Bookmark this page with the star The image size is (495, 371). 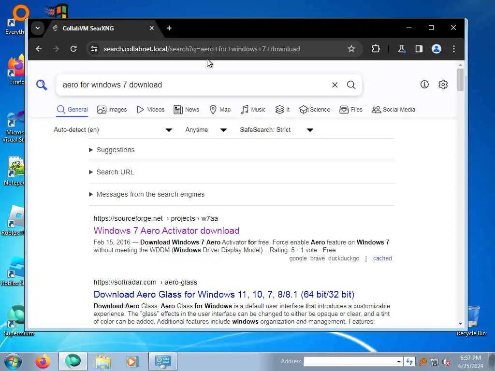click(x=351, y=49)
